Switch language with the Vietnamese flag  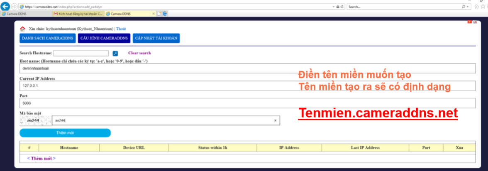click(469, 21)
